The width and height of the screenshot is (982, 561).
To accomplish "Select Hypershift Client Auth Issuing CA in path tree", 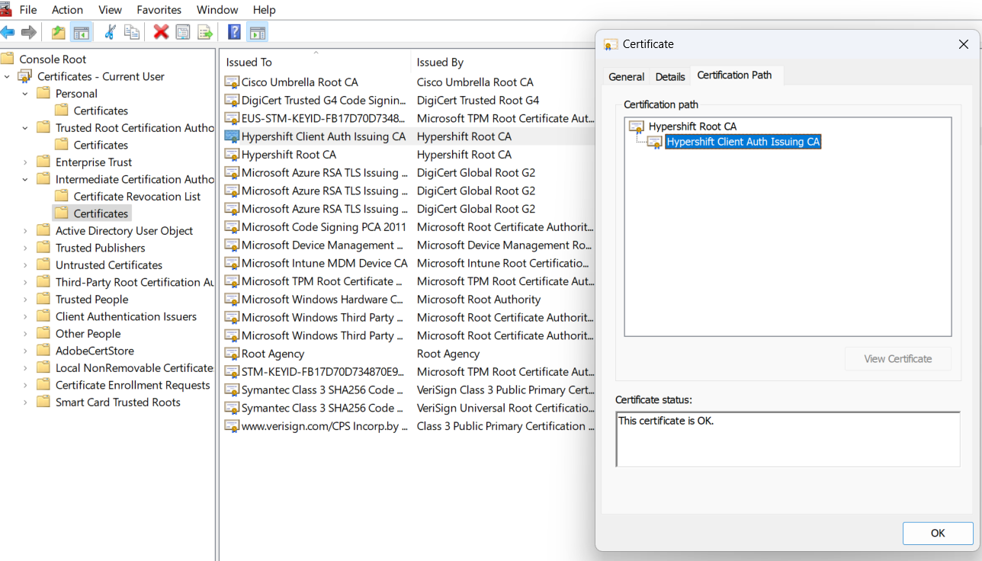I will [x=743, y=142].
